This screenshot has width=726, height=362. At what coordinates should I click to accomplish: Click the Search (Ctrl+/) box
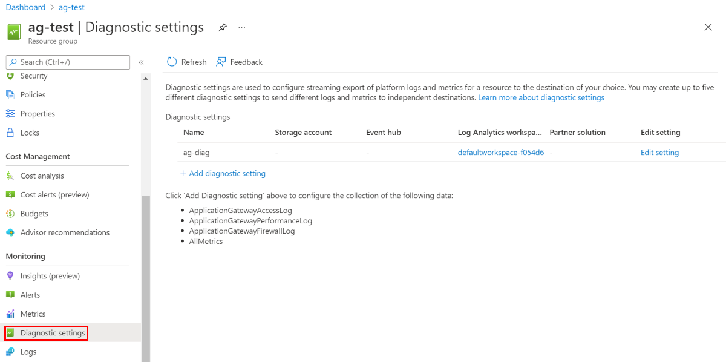tap(67, 62)
